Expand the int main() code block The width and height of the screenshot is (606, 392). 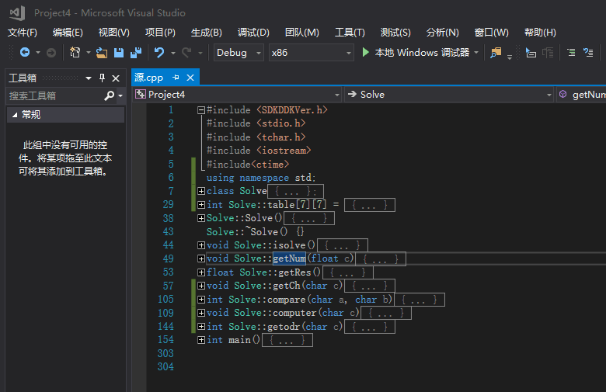201,340
